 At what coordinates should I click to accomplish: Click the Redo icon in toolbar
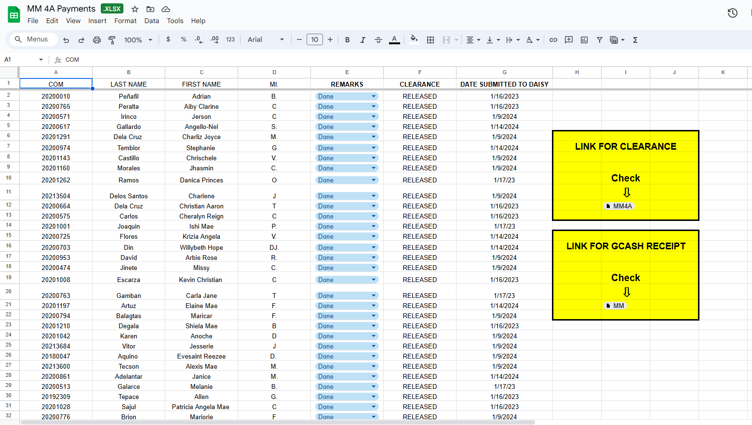[x=81, y=40]
